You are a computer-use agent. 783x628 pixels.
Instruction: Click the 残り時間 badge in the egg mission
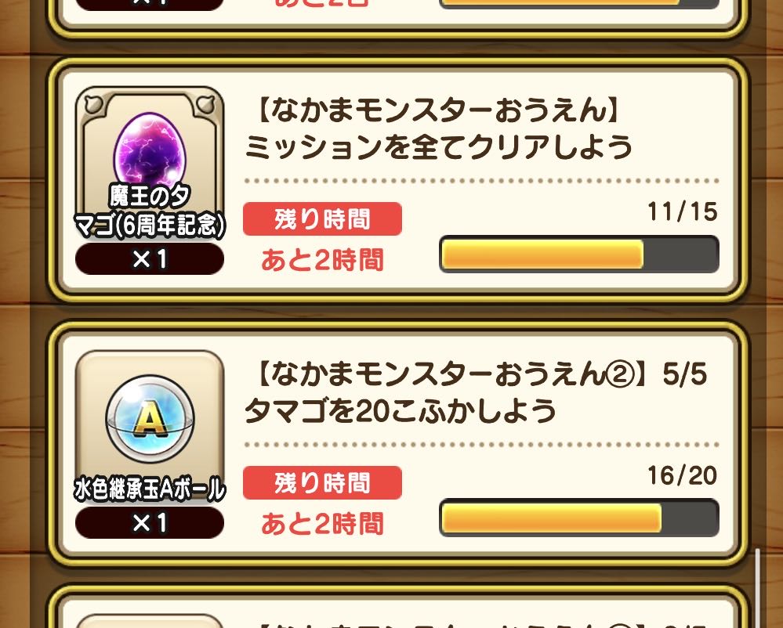(322, 219)
